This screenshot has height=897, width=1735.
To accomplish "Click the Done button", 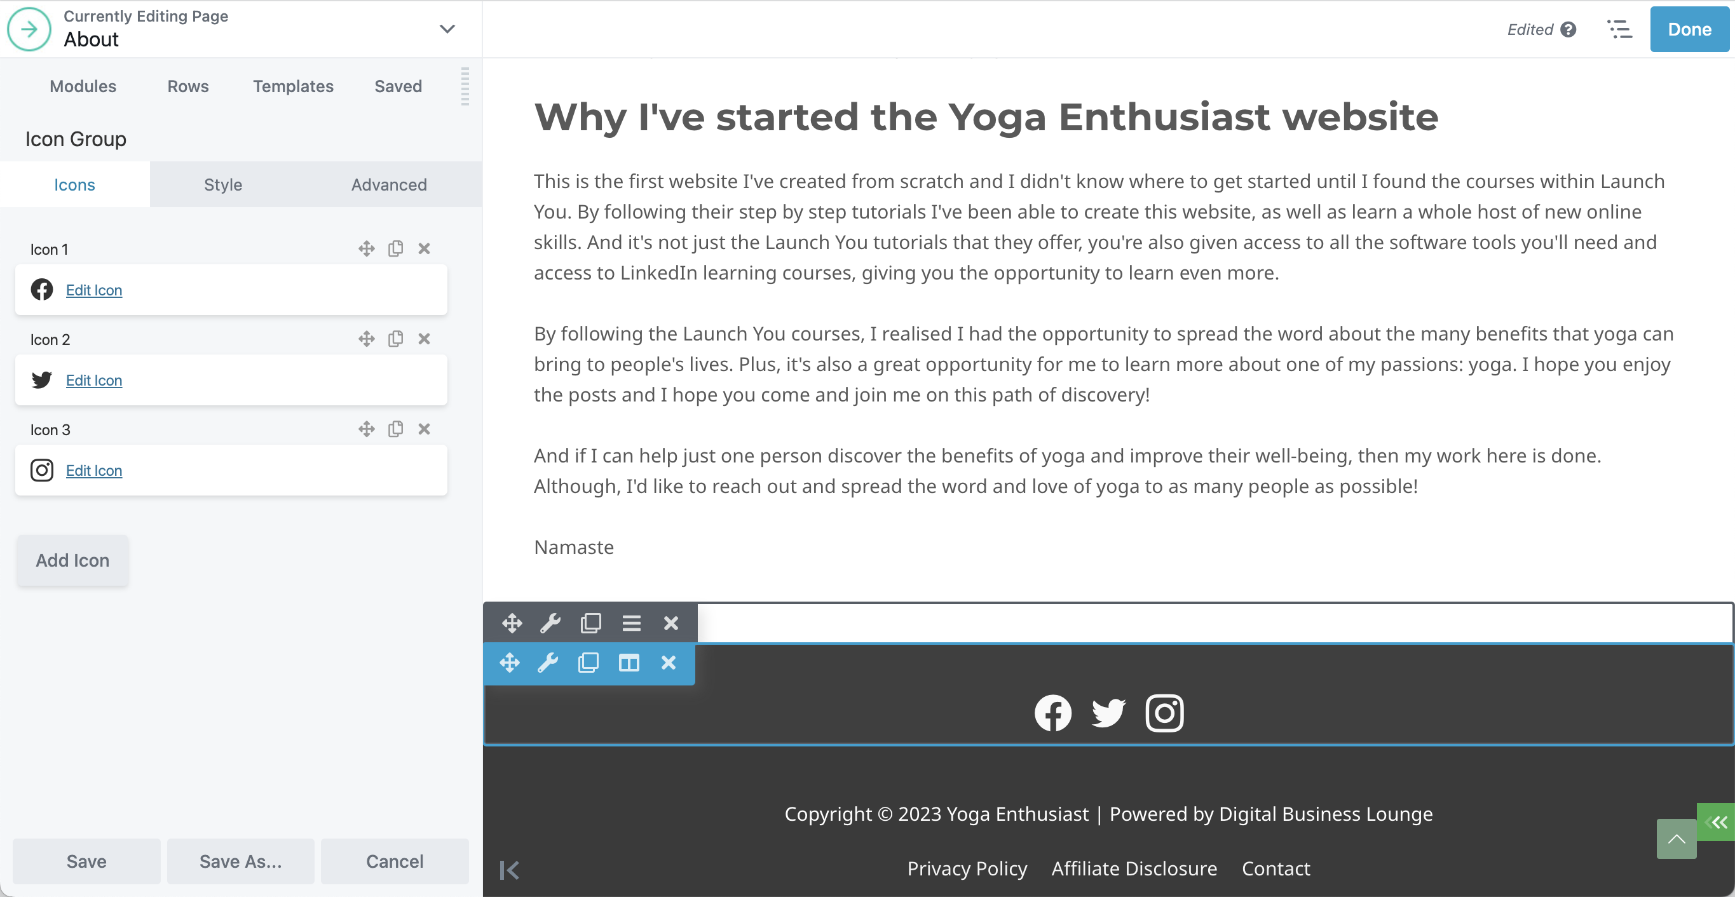I will (1689, 30).
